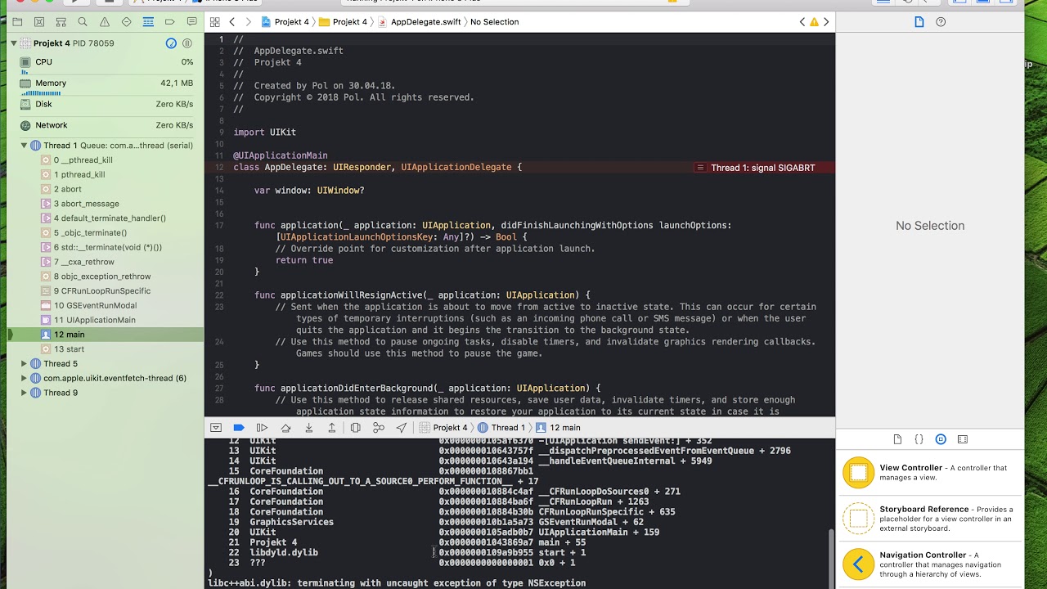This screenshot has height=589, width=1047.
Task: Show the Quick Help inspector
Action: 941,22
